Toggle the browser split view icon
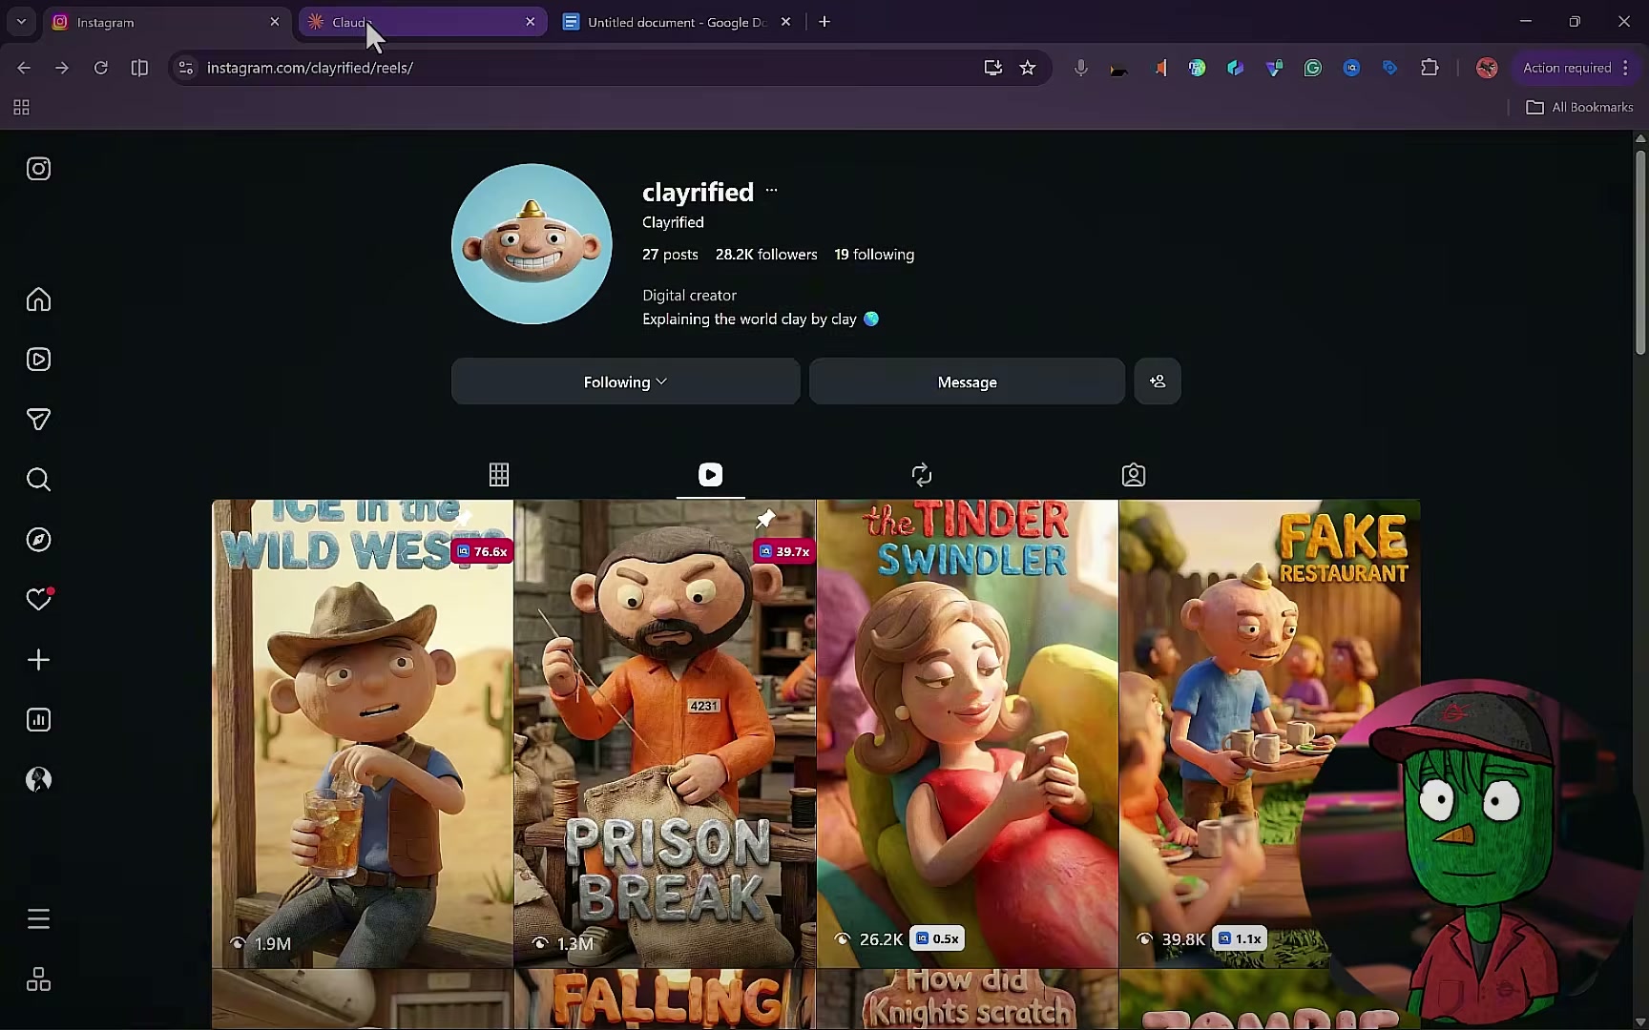The image size is (1649, 1030). (x=139, y=68)
